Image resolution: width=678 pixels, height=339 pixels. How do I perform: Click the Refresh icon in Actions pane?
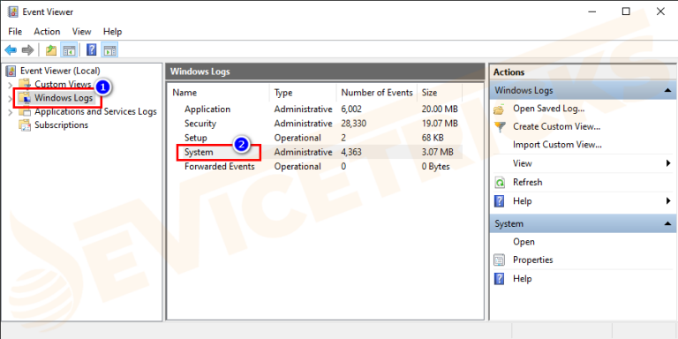[500, 183]
